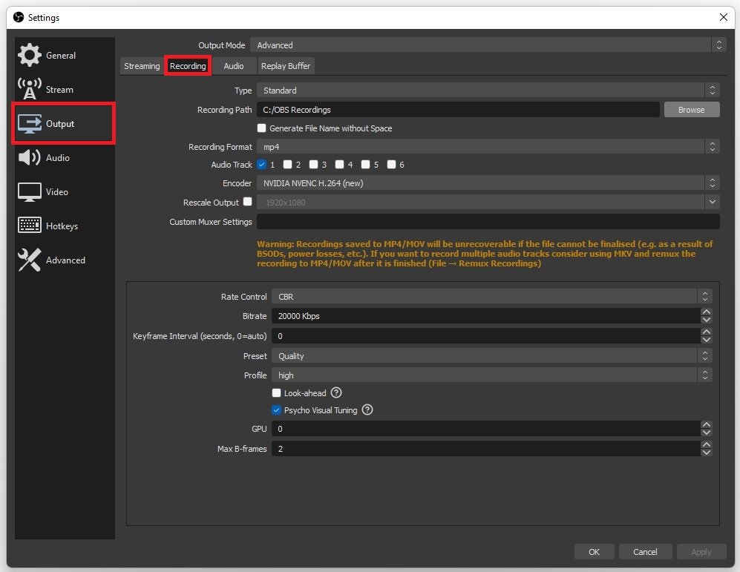740x572 pixels.
Task: Open Hotkeys keyboard icon
Action: pos(30,226)
